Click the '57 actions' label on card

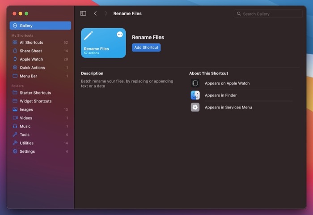(x=91, y=53)
